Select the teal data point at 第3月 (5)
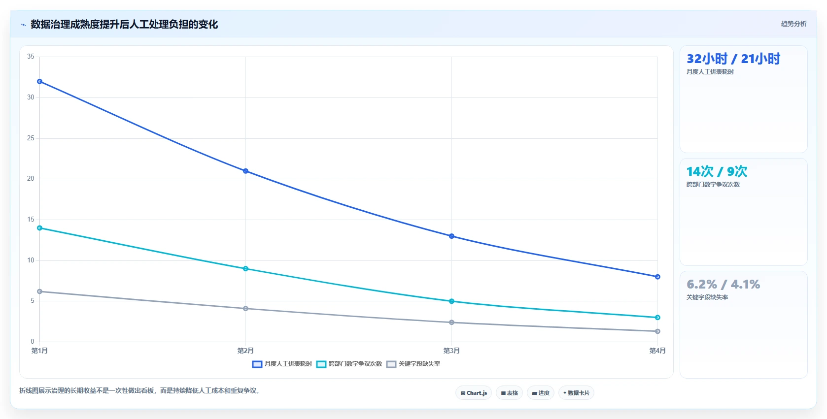 click(x=451, y=301)
